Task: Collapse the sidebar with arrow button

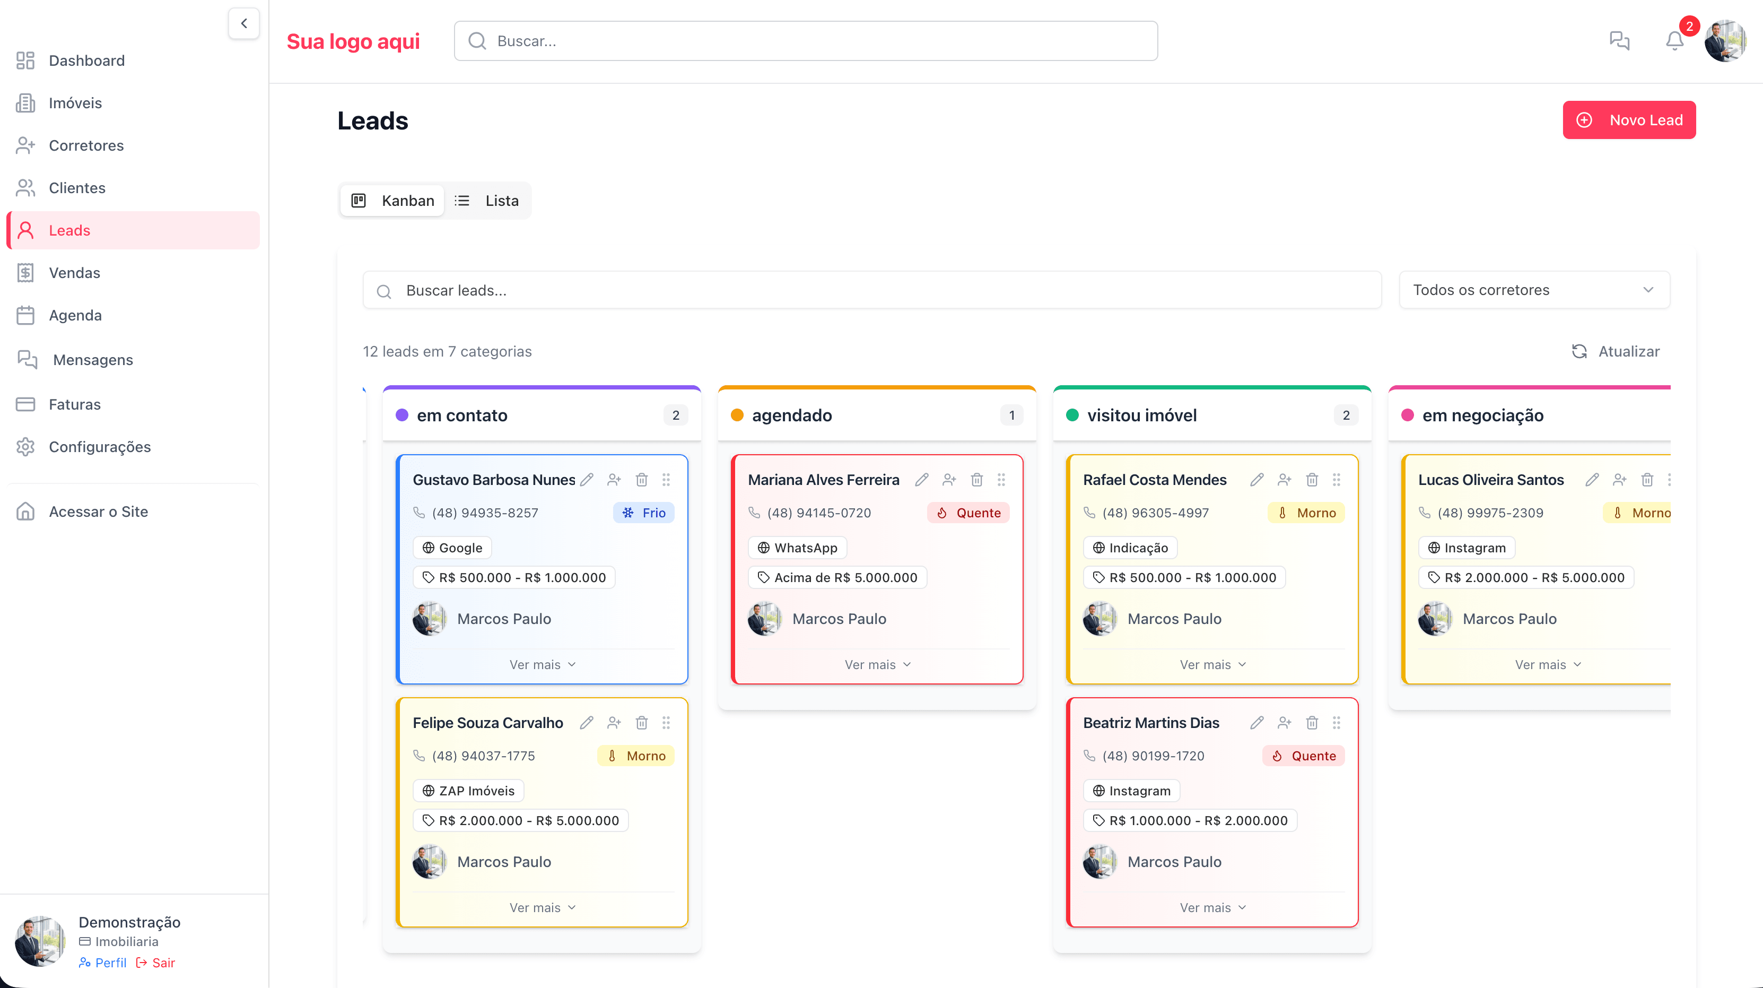Action: [x=243, y=23]
